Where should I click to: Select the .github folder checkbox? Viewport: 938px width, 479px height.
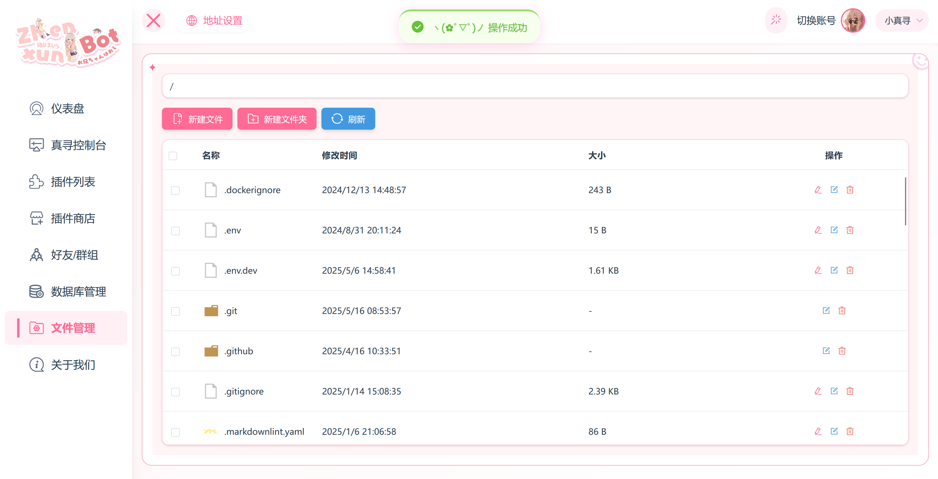(175, 352)
